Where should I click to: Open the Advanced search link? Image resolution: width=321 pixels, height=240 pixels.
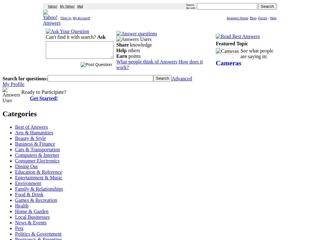point(182,78)
